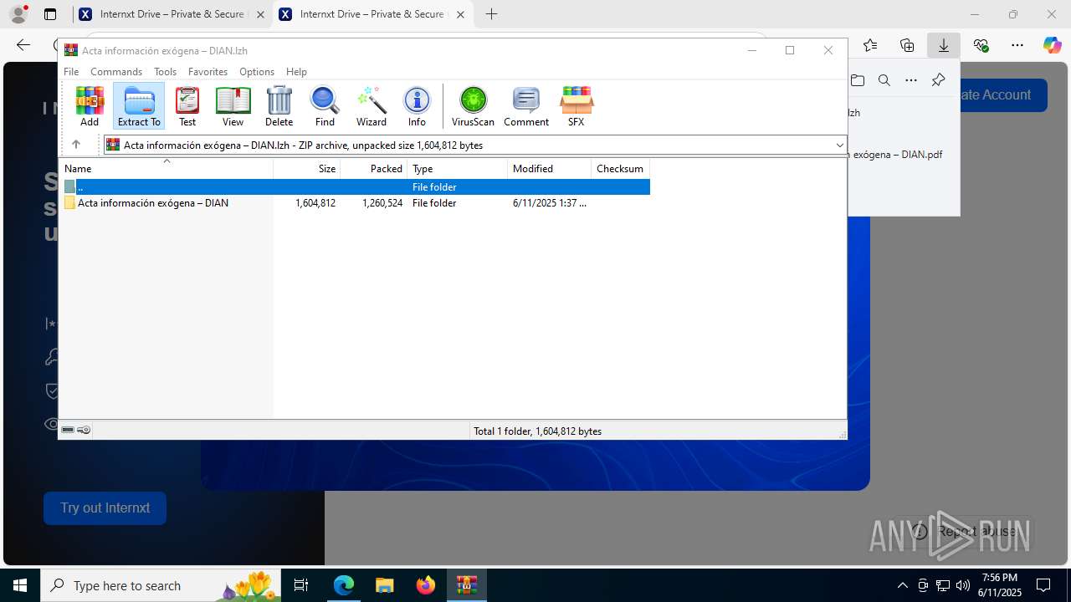Sort file list by Name column

[166, 169]
